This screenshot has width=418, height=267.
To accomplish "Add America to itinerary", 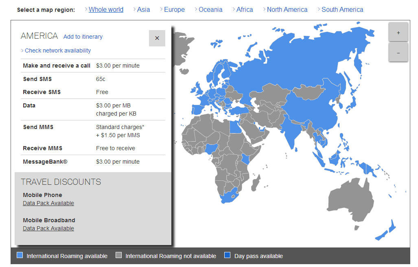I will 83,37.
